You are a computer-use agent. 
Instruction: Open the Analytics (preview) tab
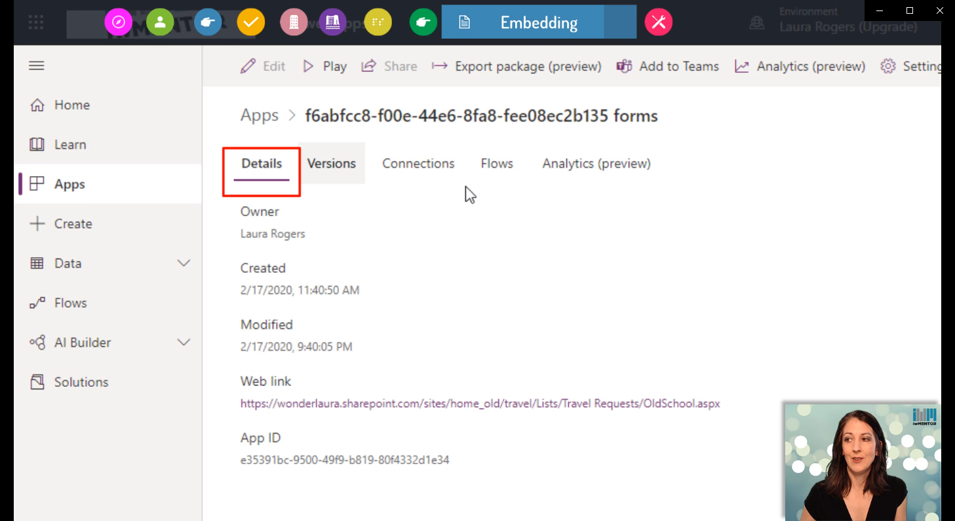(596, 164)
